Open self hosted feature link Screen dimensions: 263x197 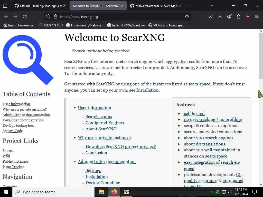[194, 113]
